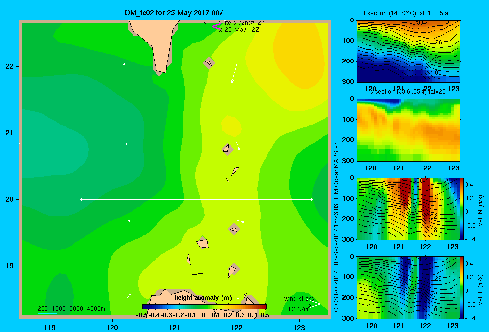Click the western endpoint diamond of the section line
Screen dimensions: 489x332
pos(81,199)
